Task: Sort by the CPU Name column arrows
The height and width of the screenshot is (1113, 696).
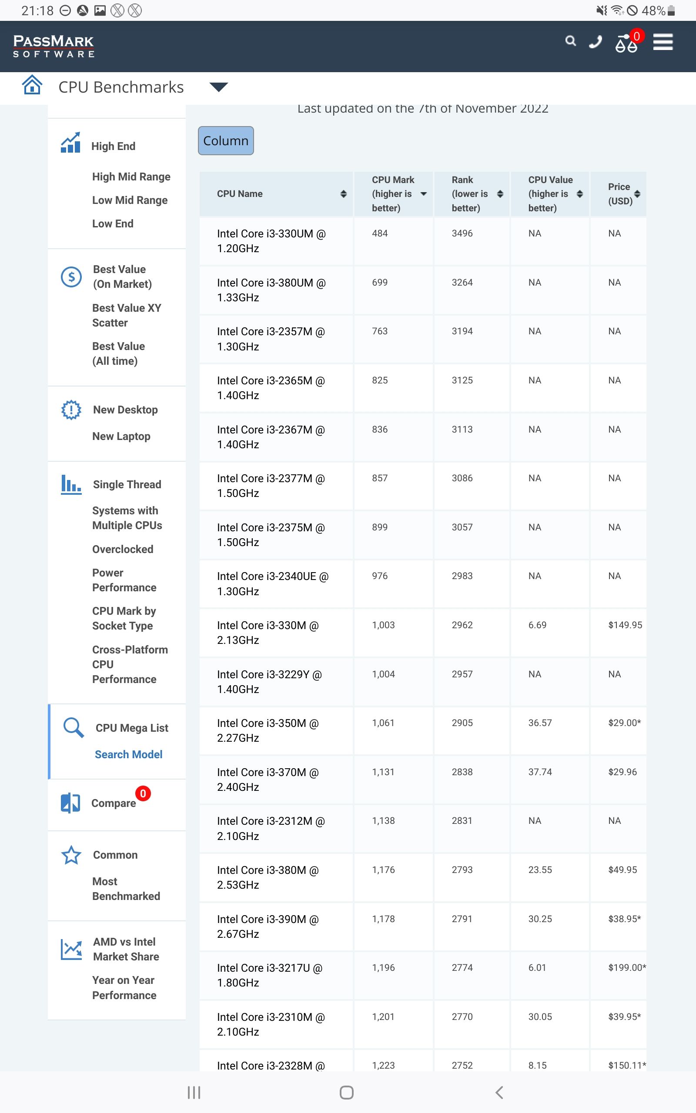Action: [x=343, y=194]
